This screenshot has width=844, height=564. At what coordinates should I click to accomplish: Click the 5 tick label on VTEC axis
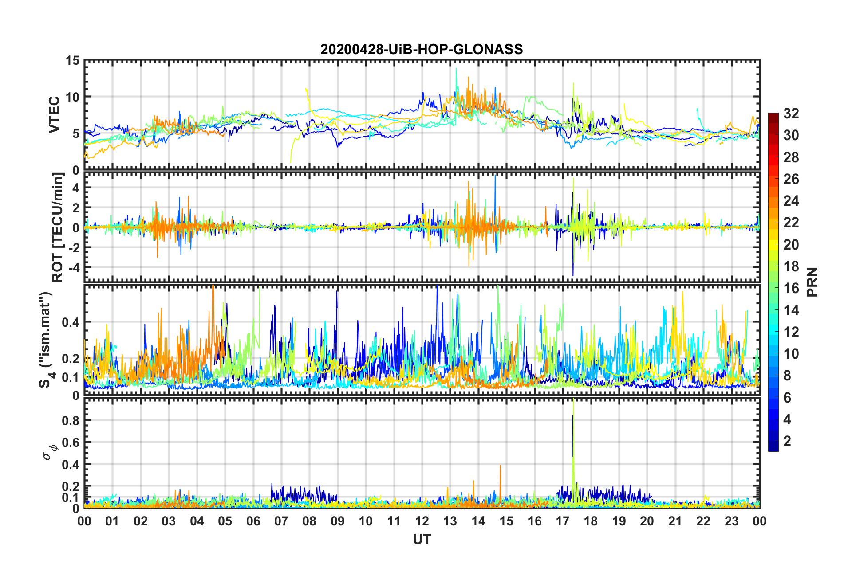tap(76, 133)
